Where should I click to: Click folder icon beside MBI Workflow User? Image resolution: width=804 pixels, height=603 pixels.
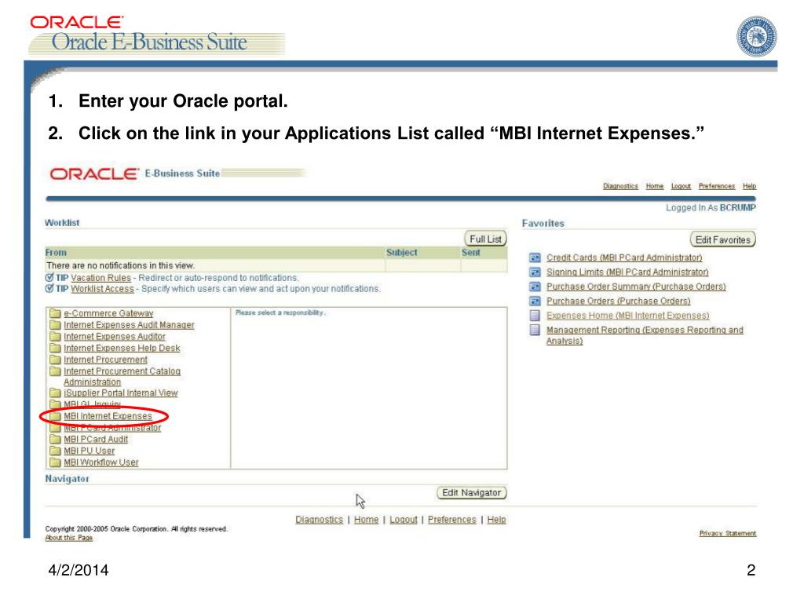[x=55, y=462]
